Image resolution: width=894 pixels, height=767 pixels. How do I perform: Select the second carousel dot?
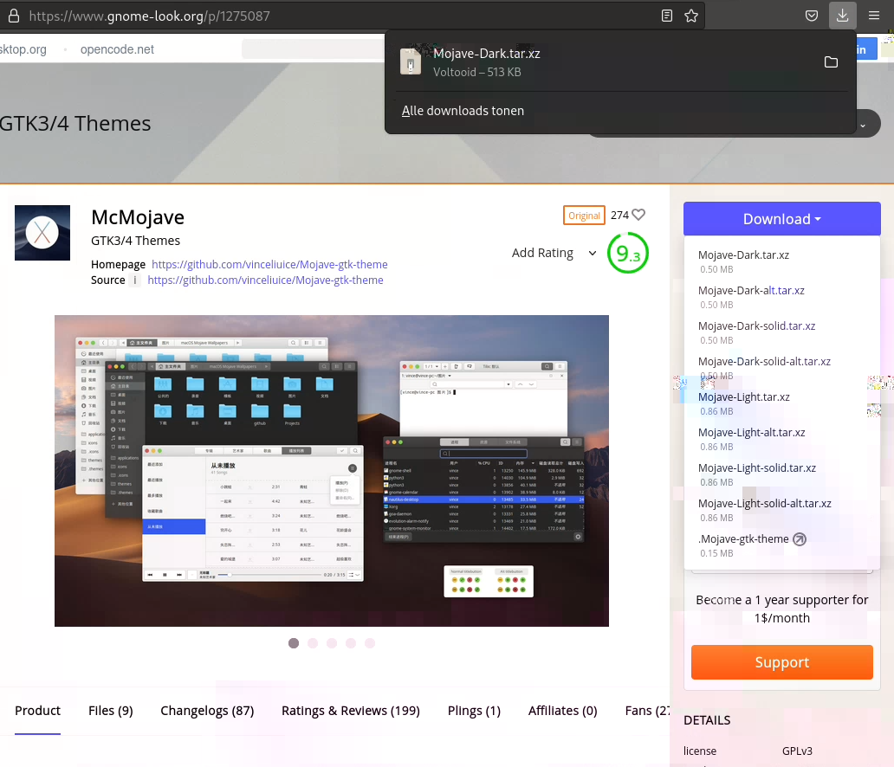pyautogui.click(x=313, y=643)
